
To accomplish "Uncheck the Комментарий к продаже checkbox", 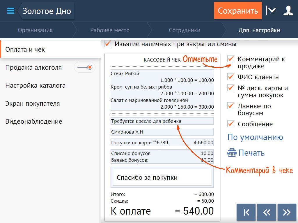I will coord(231,59).
